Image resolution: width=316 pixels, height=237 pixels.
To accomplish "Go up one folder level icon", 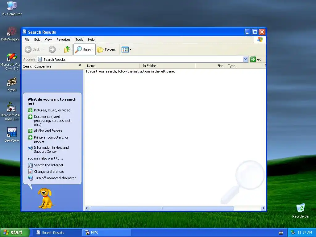I will tap(67, 49).
